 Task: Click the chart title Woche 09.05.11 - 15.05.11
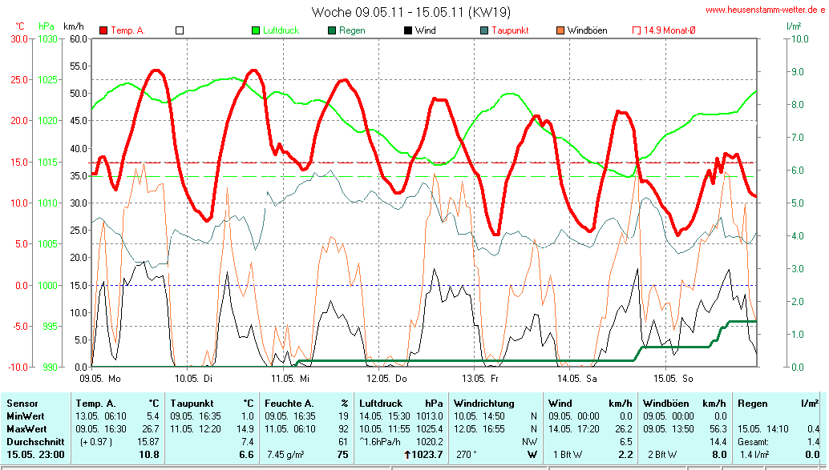410,12
